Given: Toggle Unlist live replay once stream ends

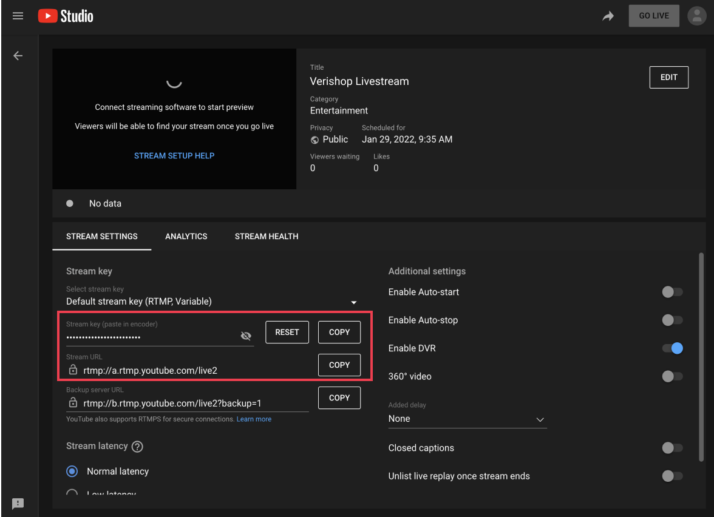Looking at the screenshot, I should 672,476.
